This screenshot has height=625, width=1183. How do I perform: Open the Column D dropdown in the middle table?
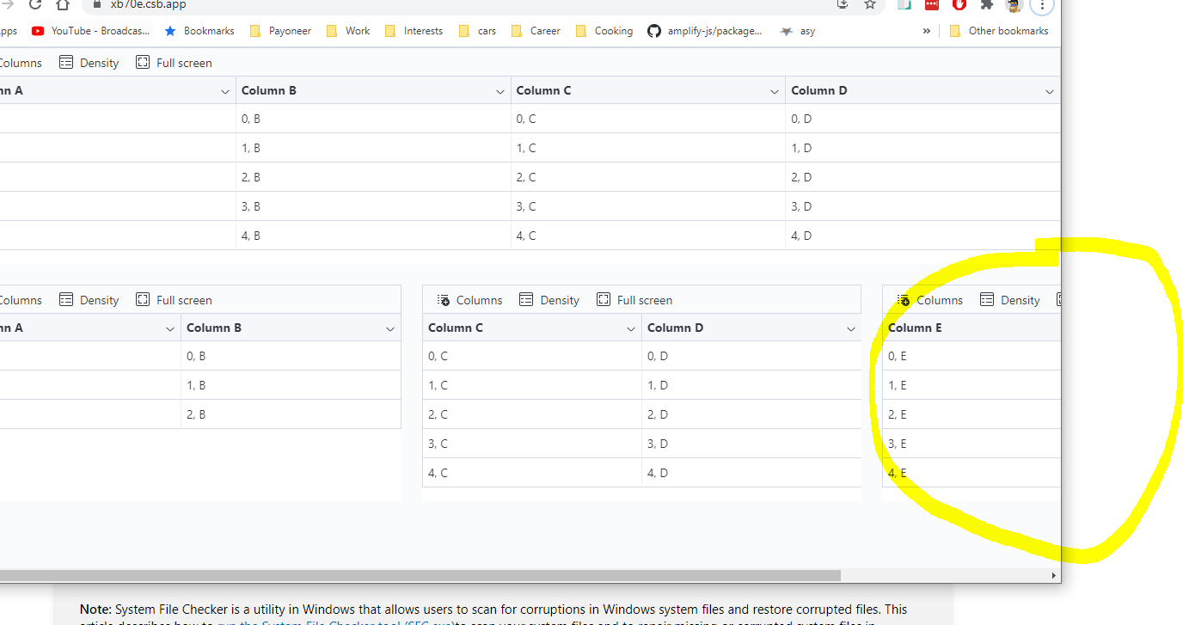coord(851,328)
